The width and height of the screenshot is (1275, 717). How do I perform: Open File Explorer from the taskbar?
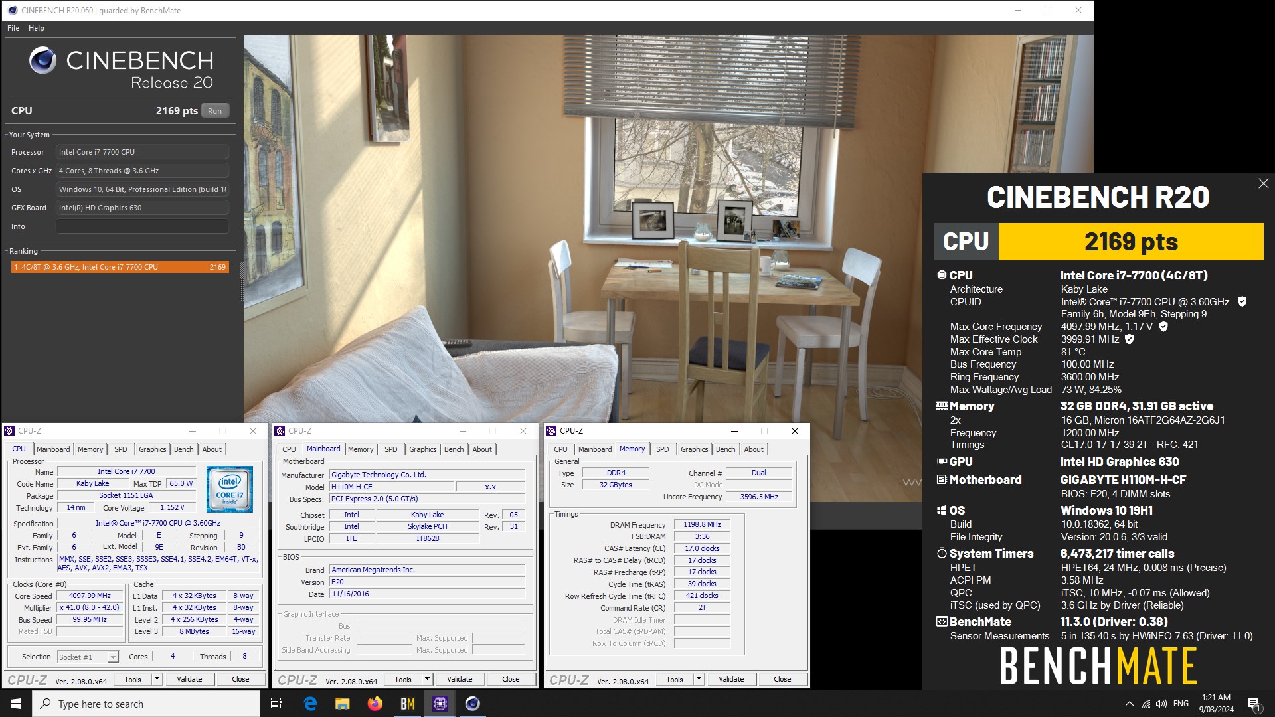[x=342, y=704]
